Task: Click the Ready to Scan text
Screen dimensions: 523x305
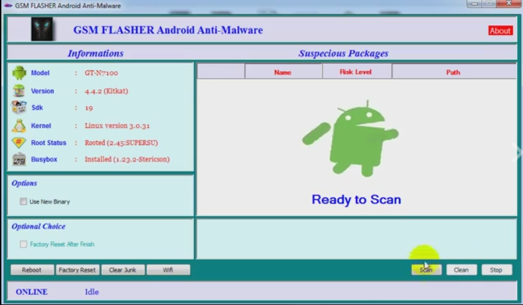Action: (x=356, y=200)
